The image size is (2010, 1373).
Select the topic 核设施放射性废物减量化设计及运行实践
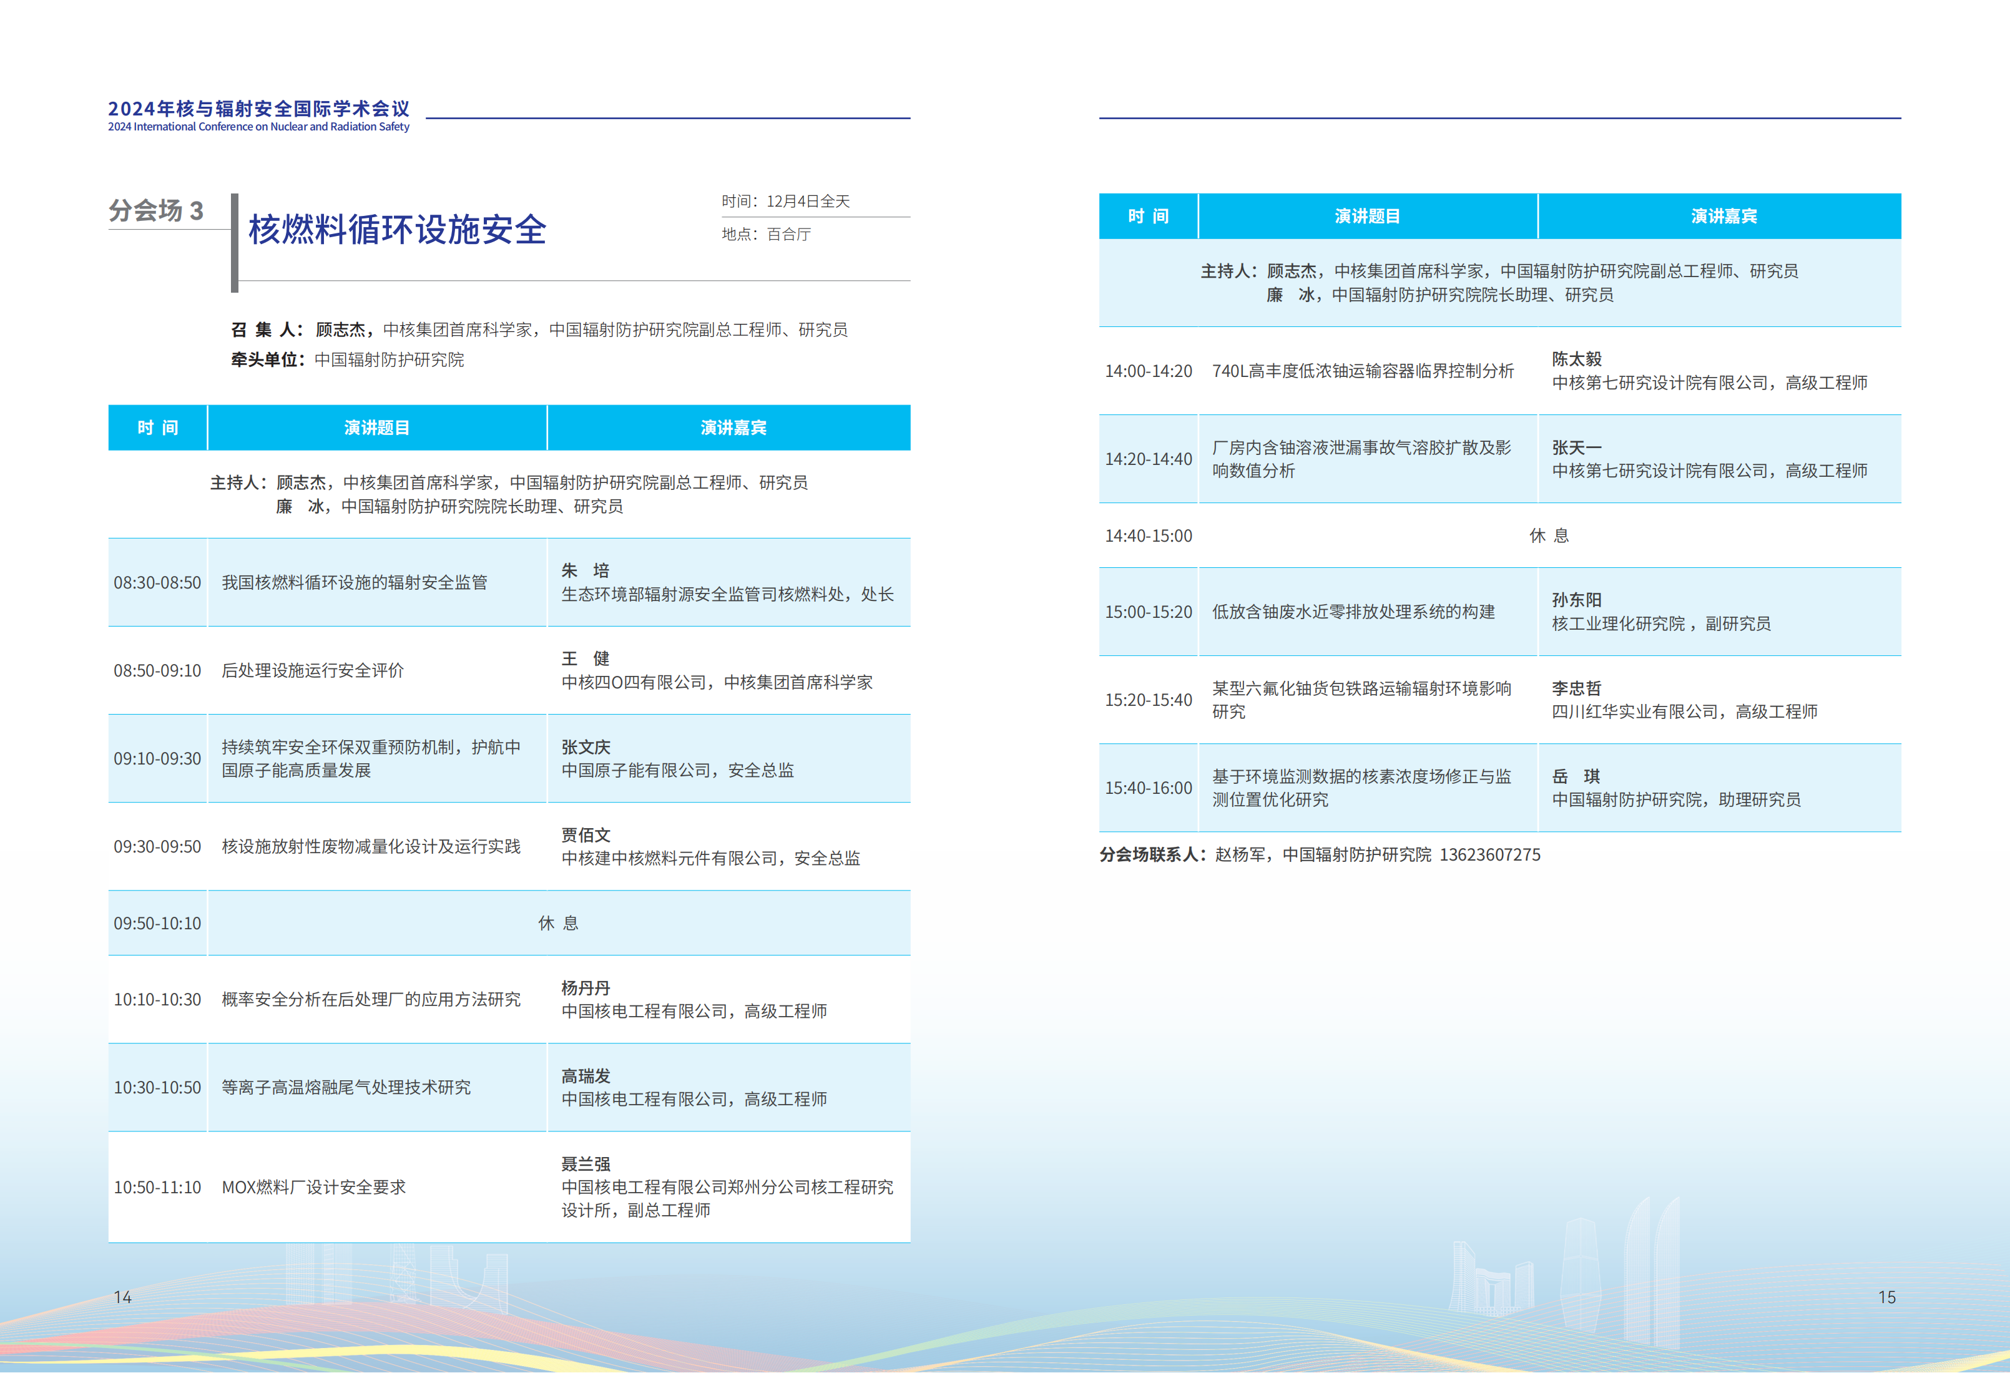coord(371,846)
